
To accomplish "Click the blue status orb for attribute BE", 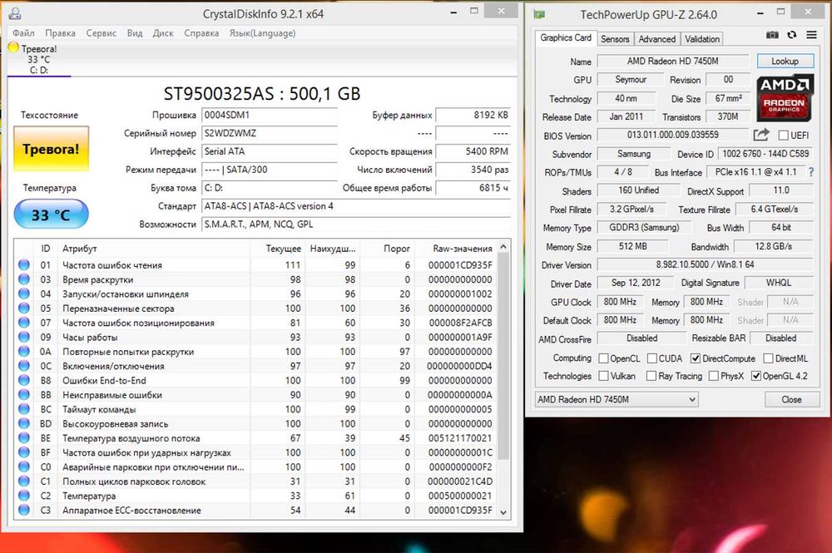I will pyautogui.click(x=24, y=438).
